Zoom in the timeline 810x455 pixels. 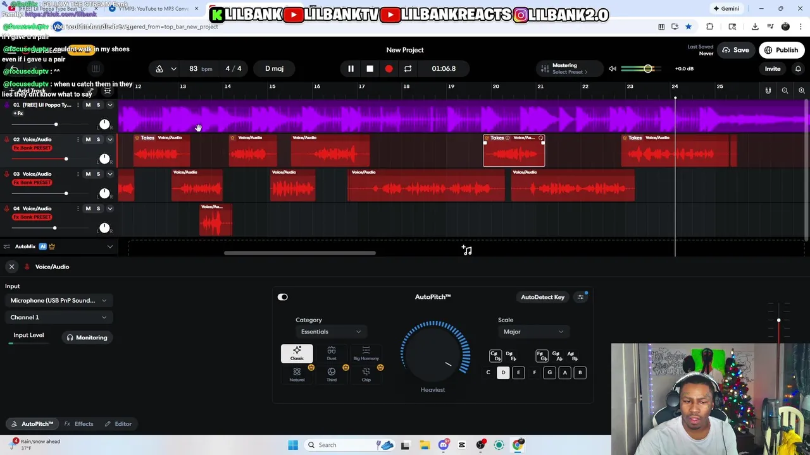[x=801, y=91]
